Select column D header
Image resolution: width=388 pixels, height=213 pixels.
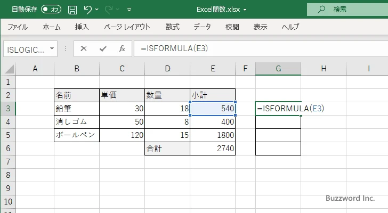(x=167, y=69)
